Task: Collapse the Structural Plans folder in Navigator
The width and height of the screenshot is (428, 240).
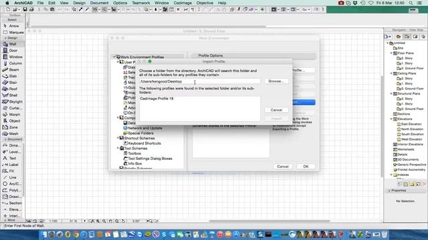Action: click(x=391, y=93)
